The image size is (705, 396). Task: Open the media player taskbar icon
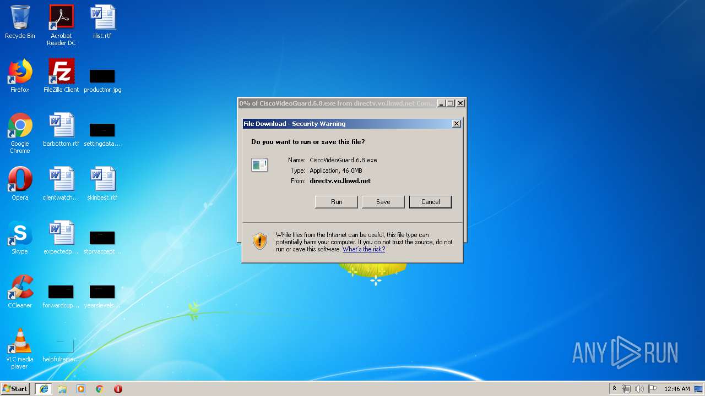pos(81,389)
